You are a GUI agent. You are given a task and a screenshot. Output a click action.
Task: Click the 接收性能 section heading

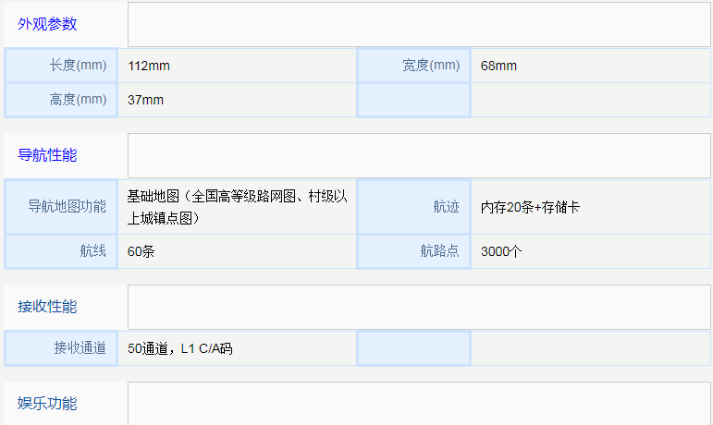47,307
